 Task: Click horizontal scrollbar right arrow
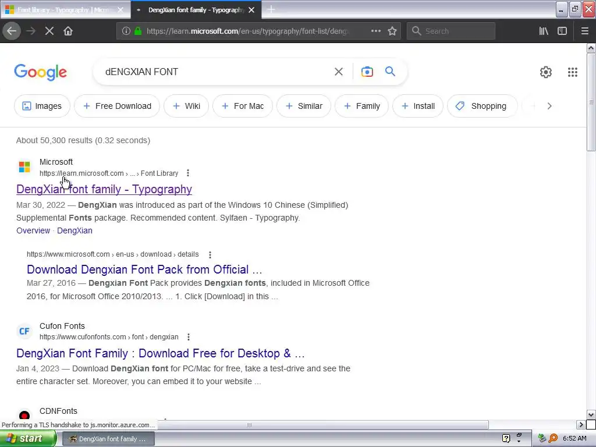point(581,424)
